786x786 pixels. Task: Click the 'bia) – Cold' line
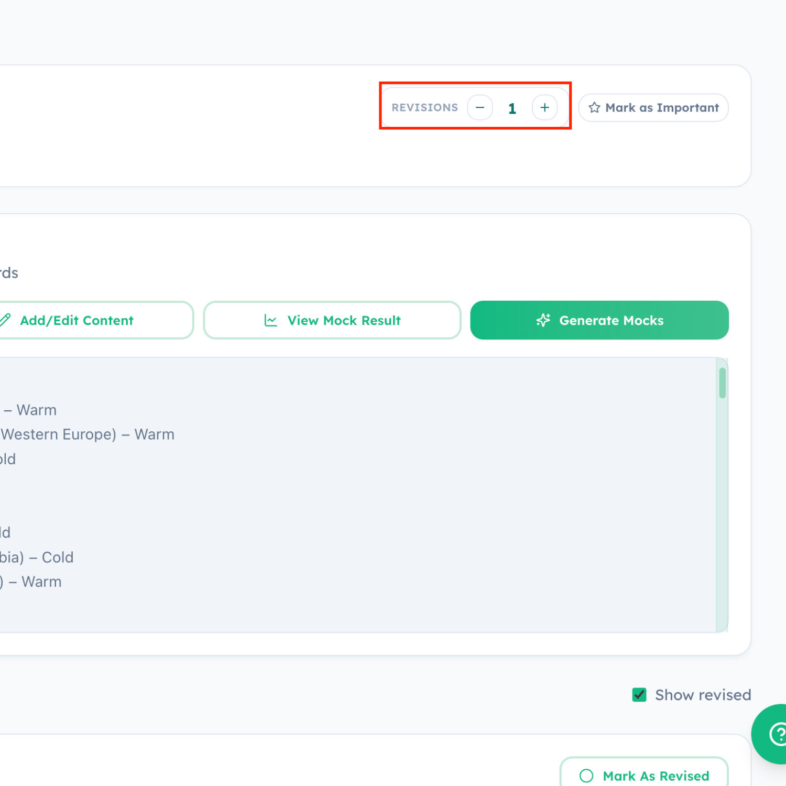pyautogui.click(x=37, y=557)
